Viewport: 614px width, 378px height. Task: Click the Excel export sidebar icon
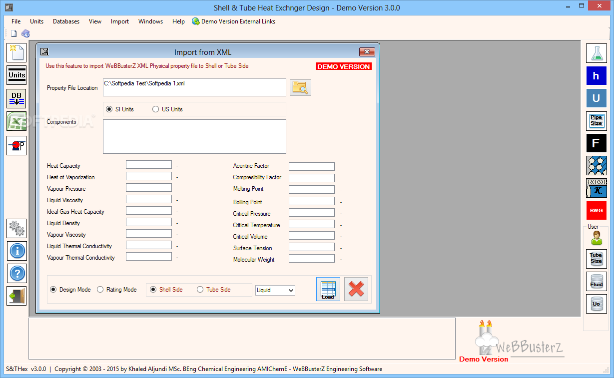[x=16, y=121]
